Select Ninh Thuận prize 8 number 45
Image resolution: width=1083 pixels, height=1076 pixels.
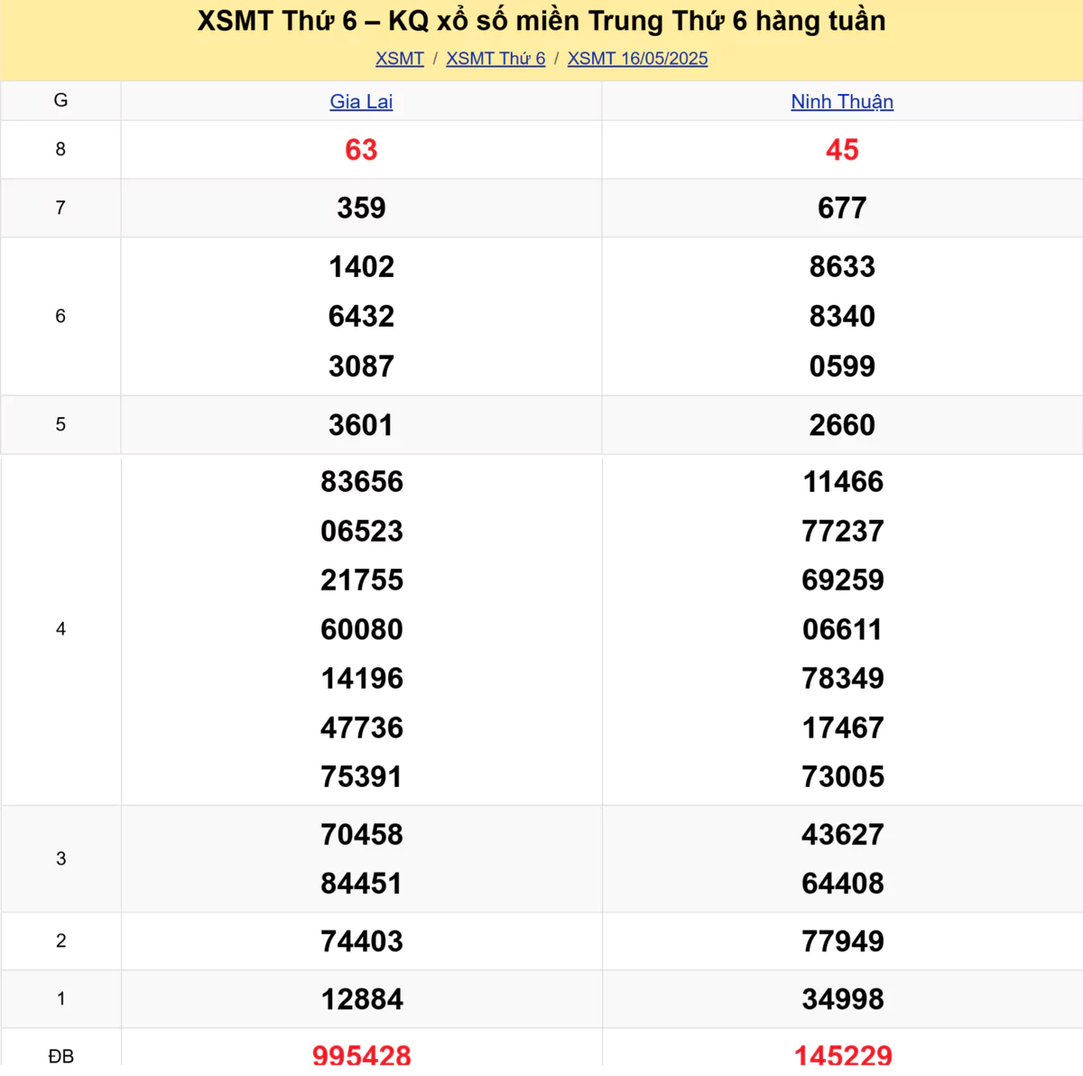click(x=842, y=150)
